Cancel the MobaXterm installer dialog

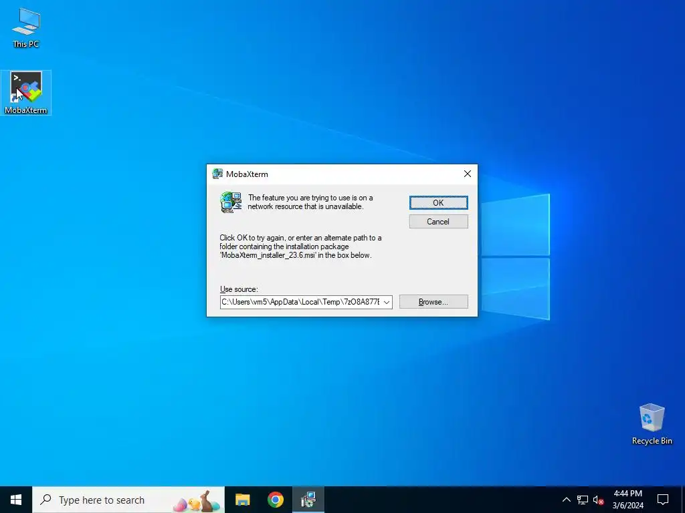tap(438, 222)
